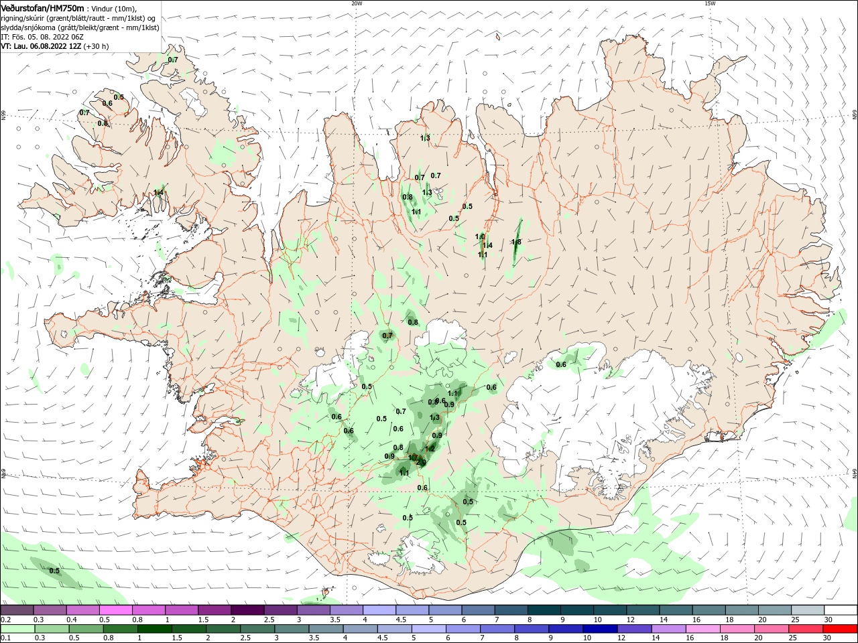Image resolution: width=858 pixels, height=643 pixels.
Task: Select bottom legend swatch starting at 0.5
Action: [86, 629]
